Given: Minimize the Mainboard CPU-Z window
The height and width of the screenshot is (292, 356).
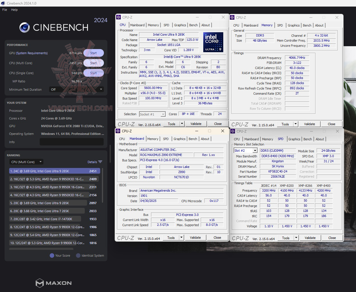Looking at the screenshot, I should point(196,131).
